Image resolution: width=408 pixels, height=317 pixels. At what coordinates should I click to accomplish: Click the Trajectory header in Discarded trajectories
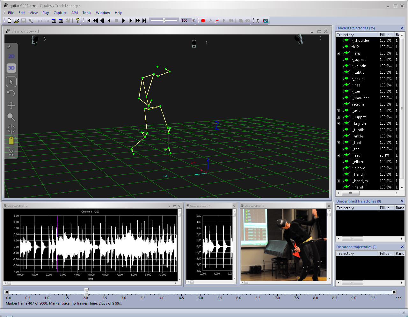(x=357, y=253)
